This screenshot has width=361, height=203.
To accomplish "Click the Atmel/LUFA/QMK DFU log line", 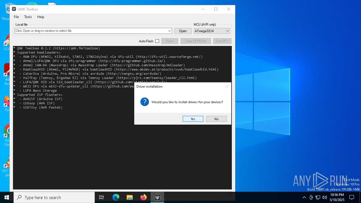I will pos(89,61).
